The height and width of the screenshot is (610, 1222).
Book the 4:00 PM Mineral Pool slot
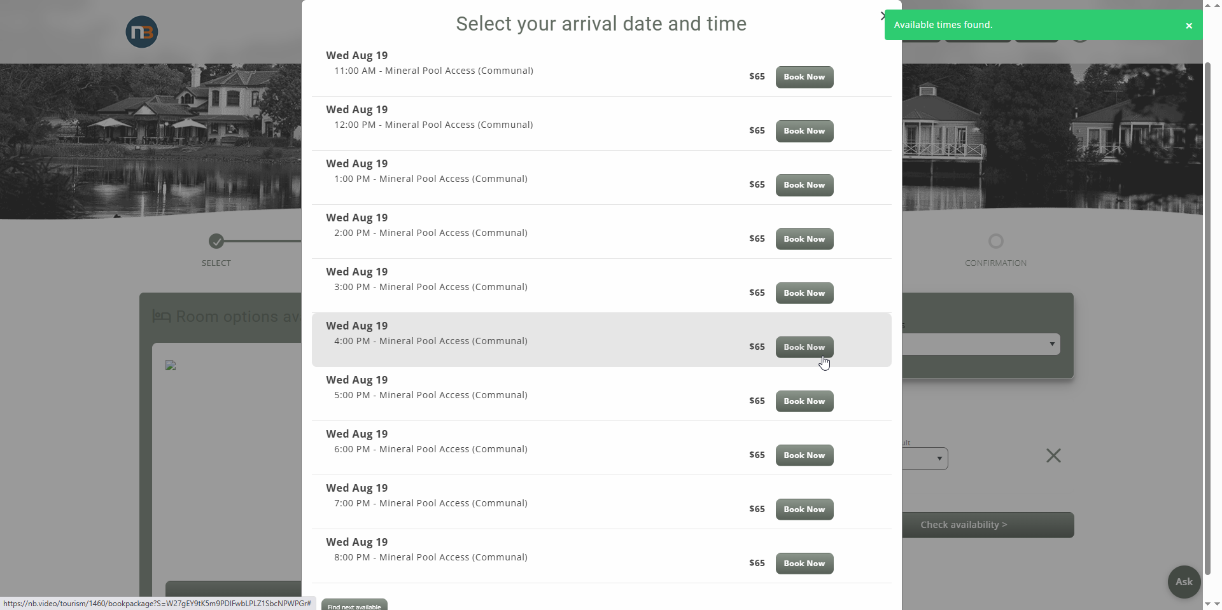pos(804,347)
